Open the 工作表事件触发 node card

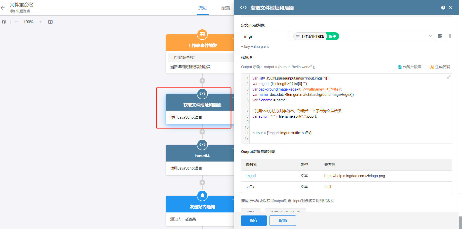click(x=200, y=54)
